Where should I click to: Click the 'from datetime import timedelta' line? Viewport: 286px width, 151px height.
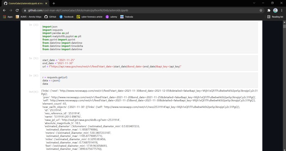(x=62, y=46)
